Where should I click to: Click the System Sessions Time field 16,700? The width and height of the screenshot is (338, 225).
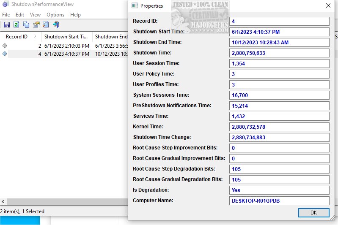click(279, 95)
